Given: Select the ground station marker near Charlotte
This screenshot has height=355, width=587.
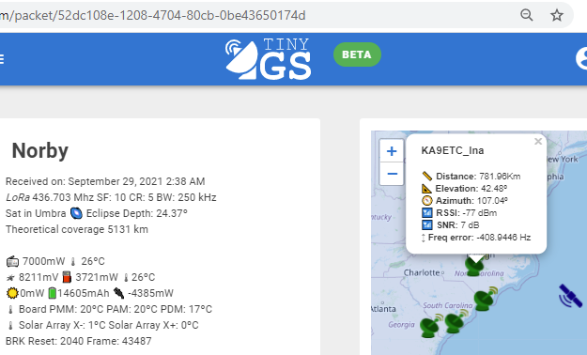Looking at the screenshot, I should coord(474,266).
